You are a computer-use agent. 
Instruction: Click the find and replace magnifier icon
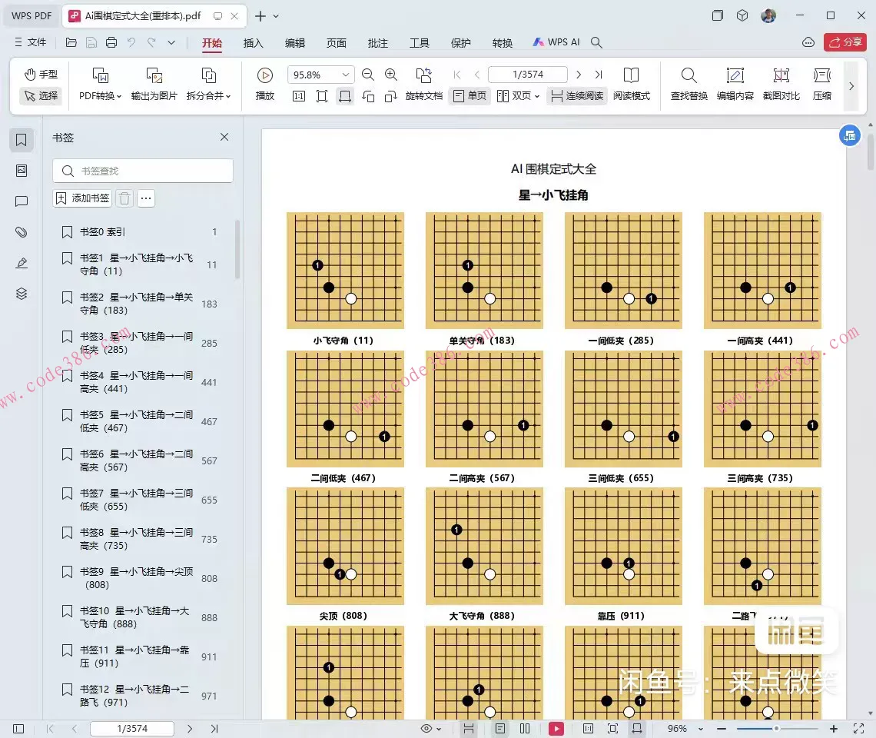[689, 75]
